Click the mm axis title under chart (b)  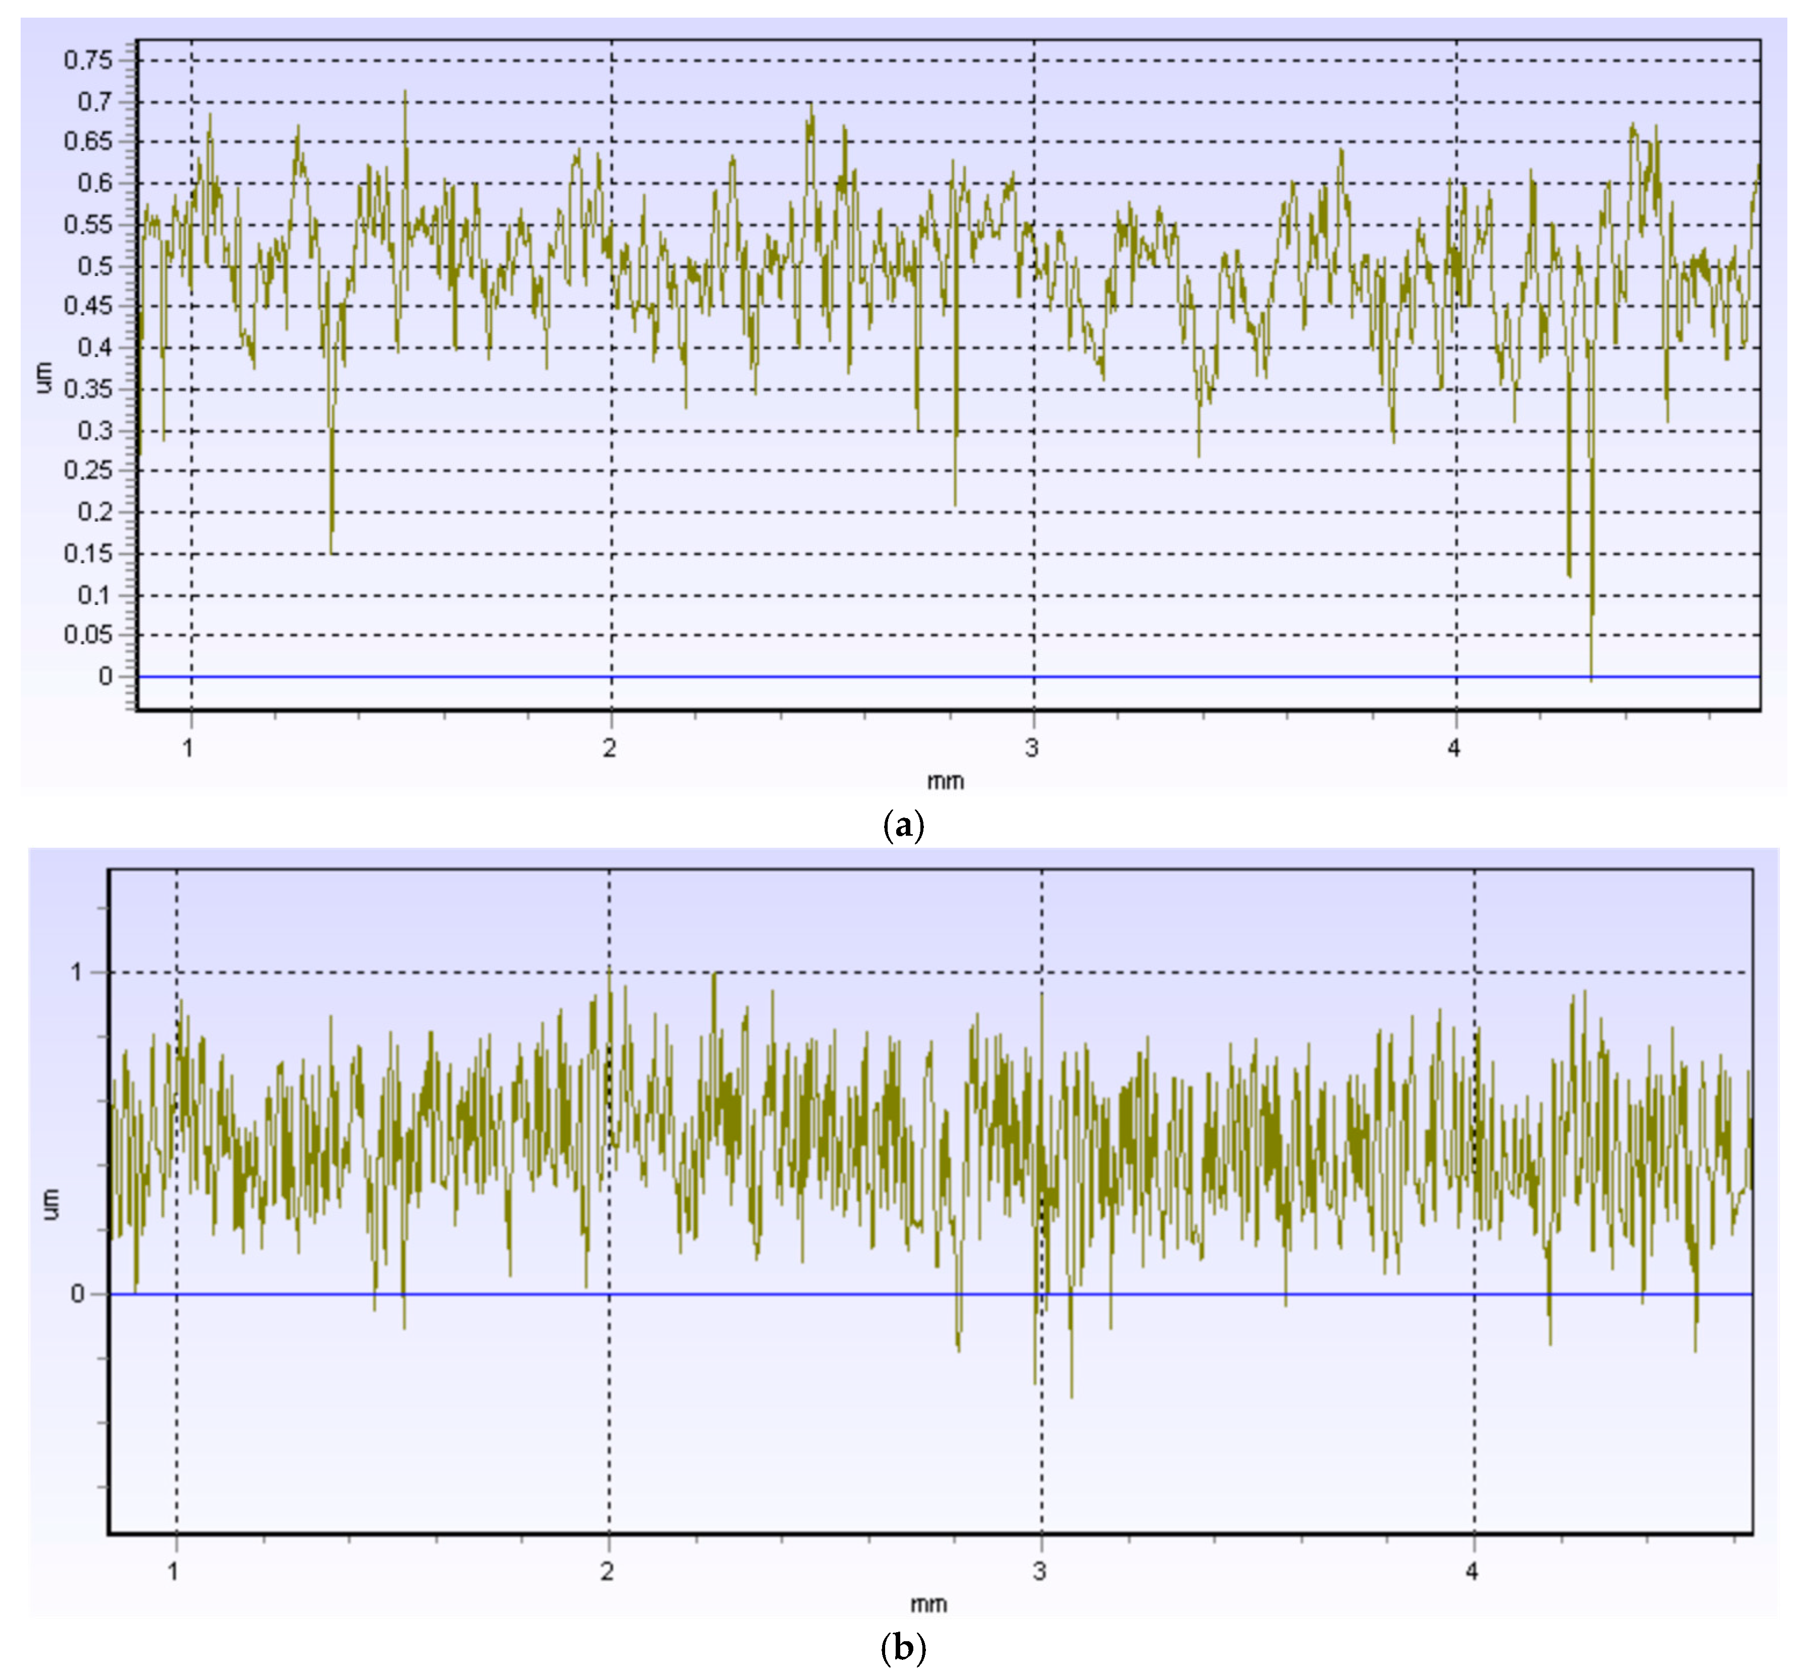pos(928,1604)
